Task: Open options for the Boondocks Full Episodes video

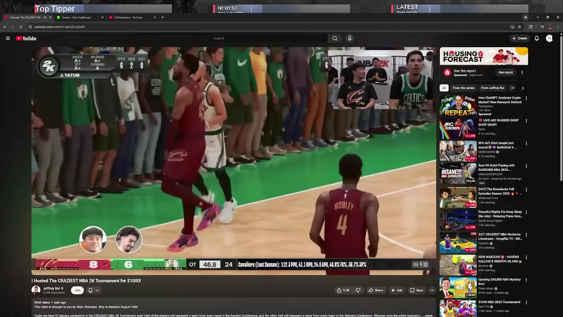Action: point(526,190)
